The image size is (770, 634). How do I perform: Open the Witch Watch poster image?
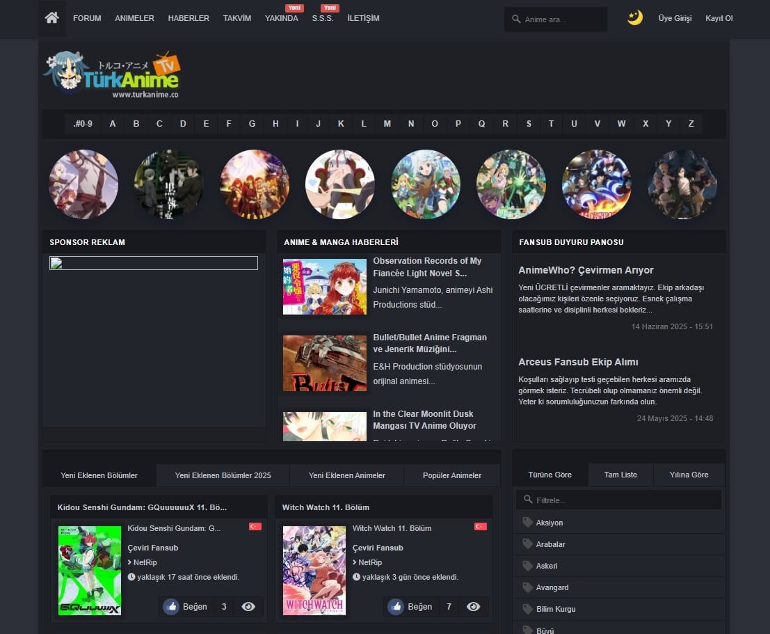coord(314,571)
